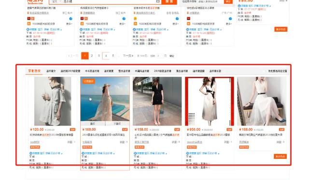
Task: Open the search type dropdown left of search box
Action: [56, 1]
